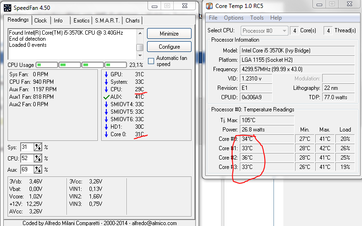The image size is (362, 226).
Task: Click the arrow icon beside HD1
Action: [x=106, y=127]
